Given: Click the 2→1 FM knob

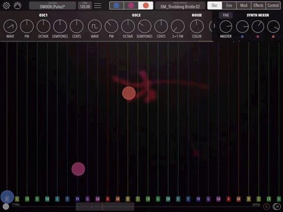Looking at the screenshot, I should [x=177, y=26].
